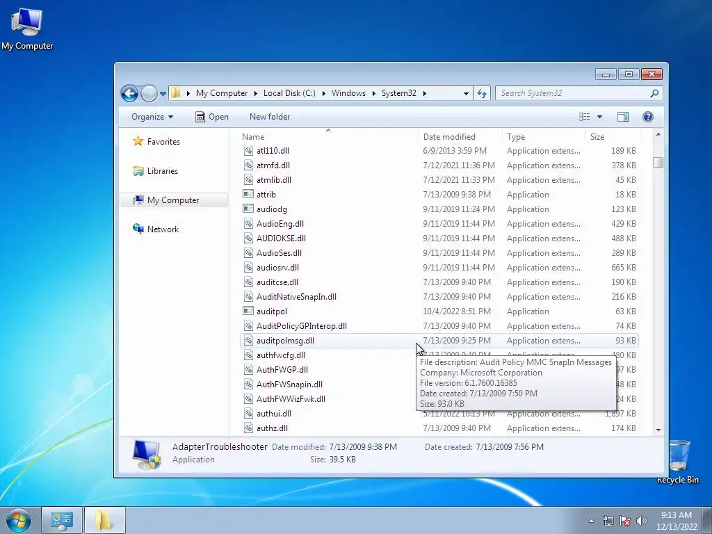
Task: Open the Organize menu
Action: [x=152, y=117]
